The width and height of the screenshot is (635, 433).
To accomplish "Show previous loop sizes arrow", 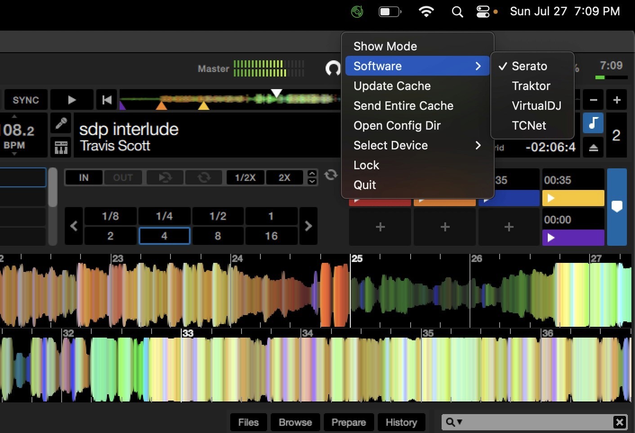I will pos(74,226).
